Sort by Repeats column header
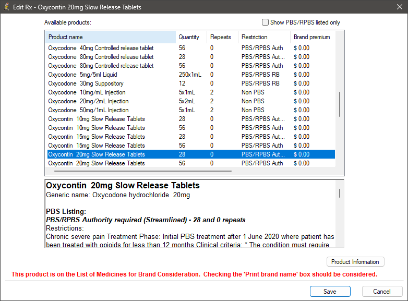The width and height of the screenshot is (408, 301). 223,37
